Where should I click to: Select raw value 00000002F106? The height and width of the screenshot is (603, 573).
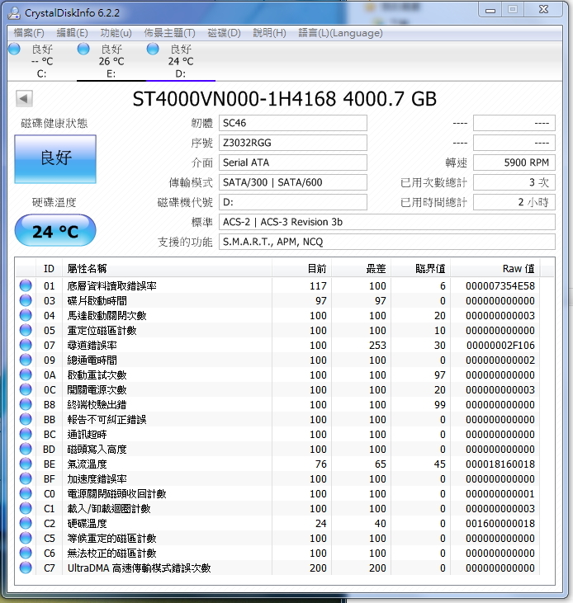click(500, 346)
